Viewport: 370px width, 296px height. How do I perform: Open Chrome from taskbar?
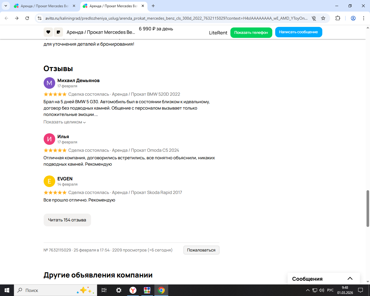161,290
